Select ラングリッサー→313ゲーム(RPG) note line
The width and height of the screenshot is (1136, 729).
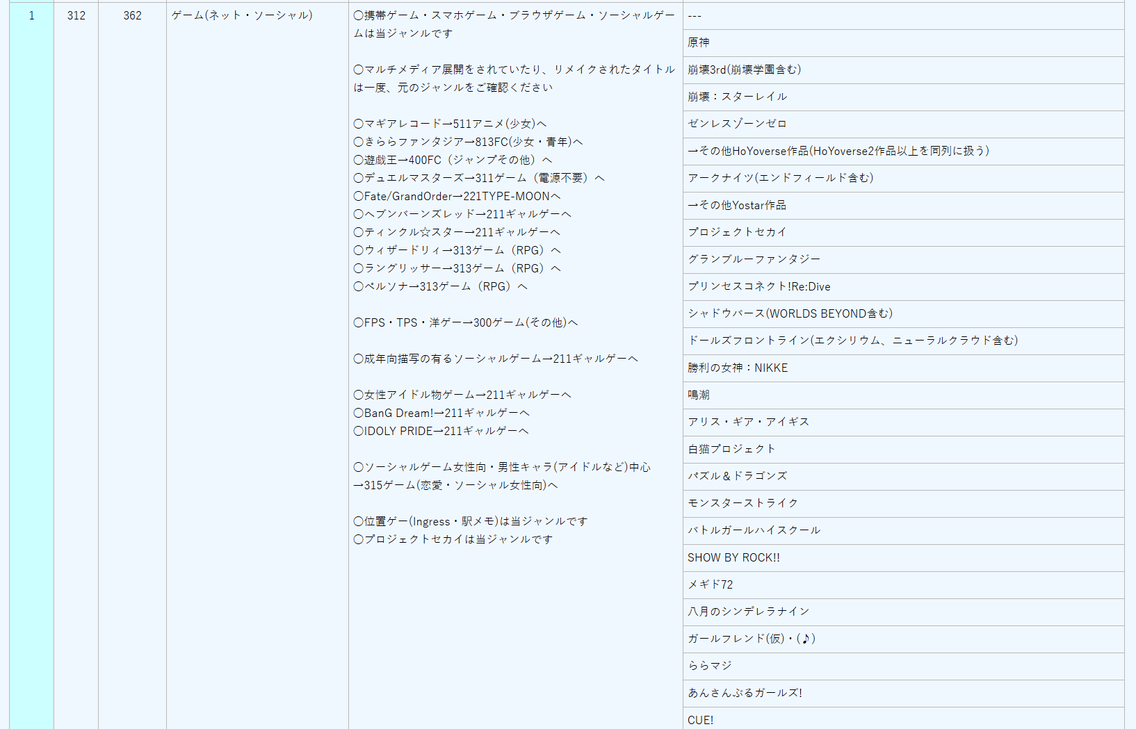(x=457, y=268)
